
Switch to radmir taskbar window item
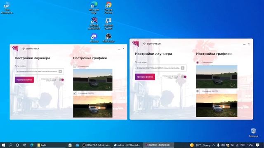(x=127, y=145)
